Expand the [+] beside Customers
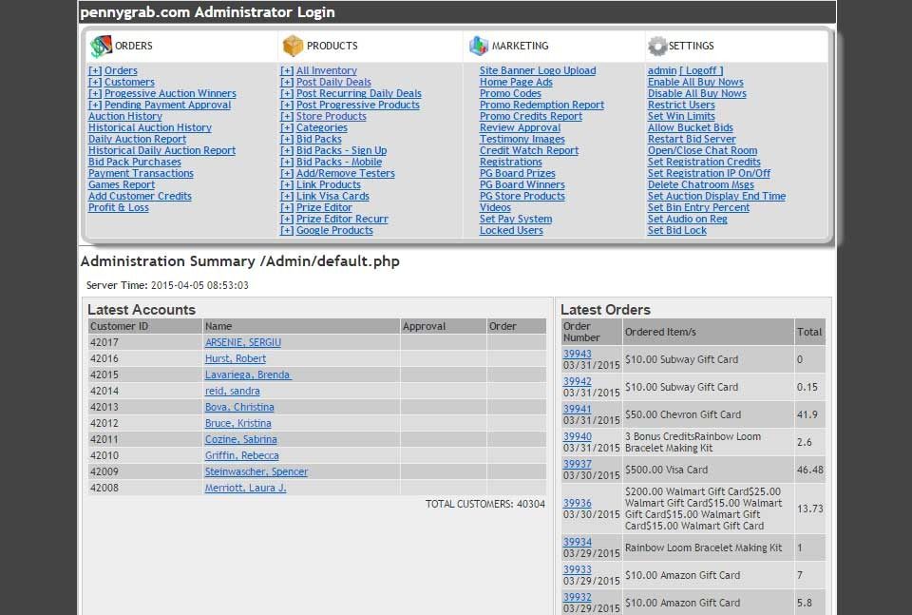The image size is (912, 615). pos(95,82)
